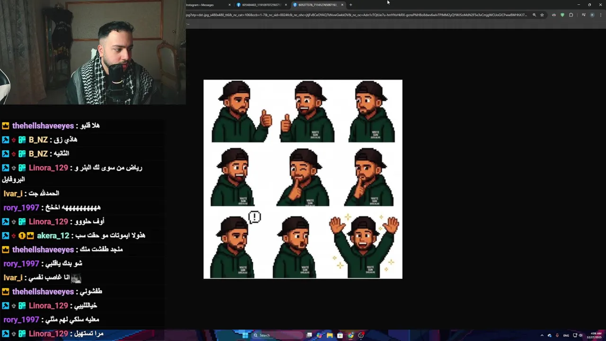
Task: Click username thehellshaveeyes in first chat message
Action: click(x=43, y=126)
